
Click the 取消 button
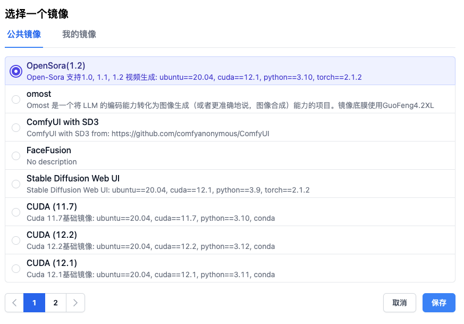tap(399, 302)
